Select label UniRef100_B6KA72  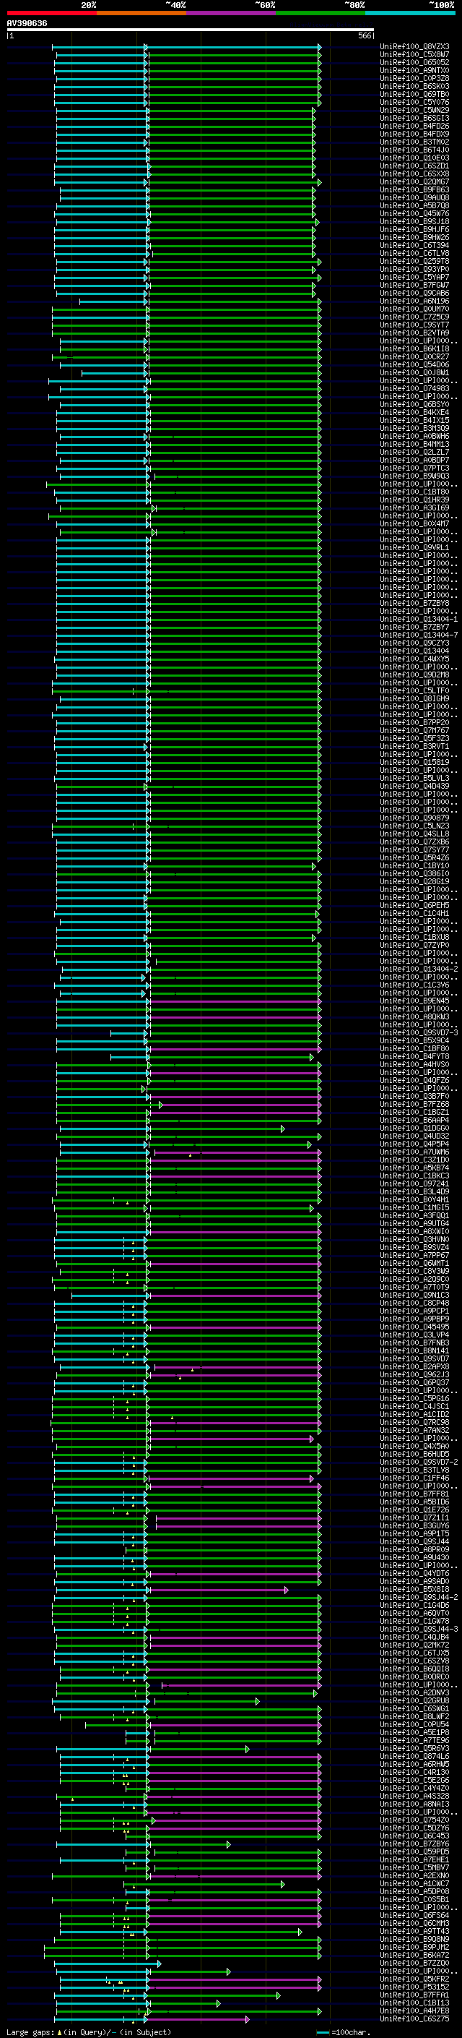414,1955
